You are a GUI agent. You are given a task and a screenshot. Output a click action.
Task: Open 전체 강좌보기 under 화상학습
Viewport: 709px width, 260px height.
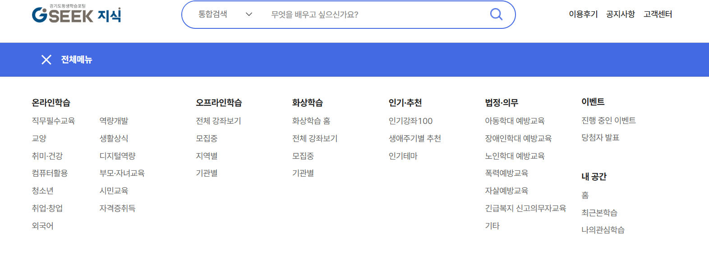click(315, 138)
